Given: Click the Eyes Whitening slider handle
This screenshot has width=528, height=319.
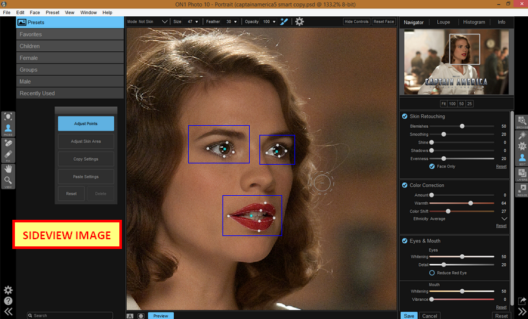Looking at the screenshot, I should (462, 256).
